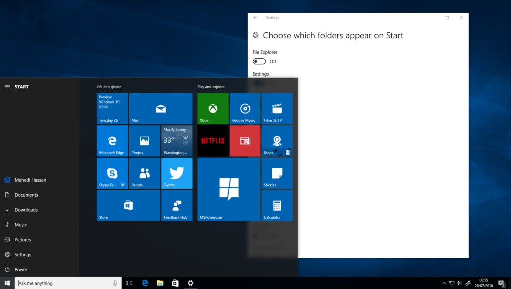Click the volume icon in system tray

(459, 283)
